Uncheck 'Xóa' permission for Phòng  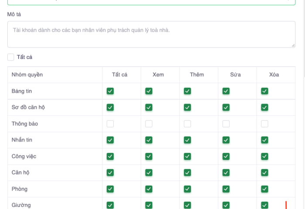(264, 189)
